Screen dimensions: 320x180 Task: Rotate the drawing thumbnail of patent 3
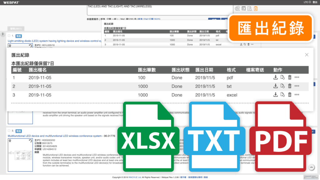[30, 141]
